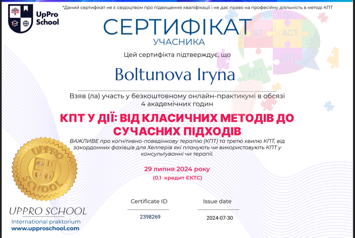
Task: Click the issue date 2024-07-30
Action: [220, 218]
